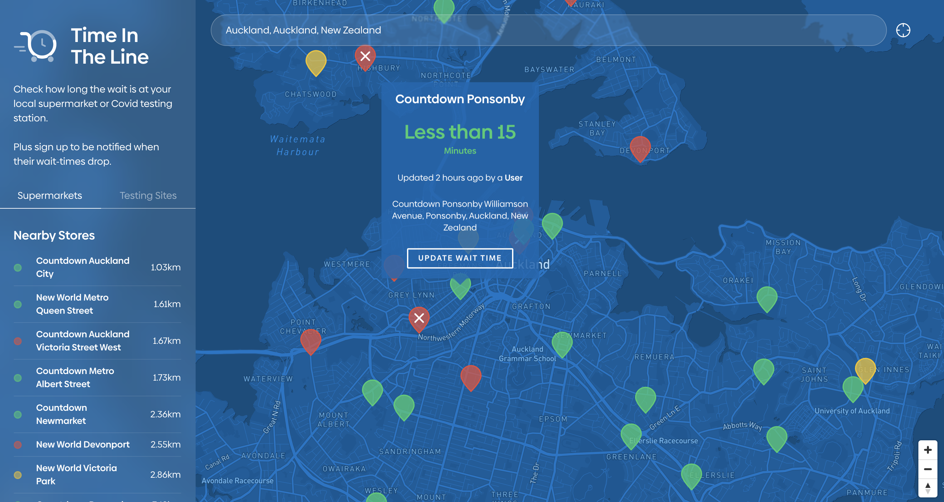Click the yellow map pin near Chatswood
Screen dimensions: 944x502
pos(316,63)
